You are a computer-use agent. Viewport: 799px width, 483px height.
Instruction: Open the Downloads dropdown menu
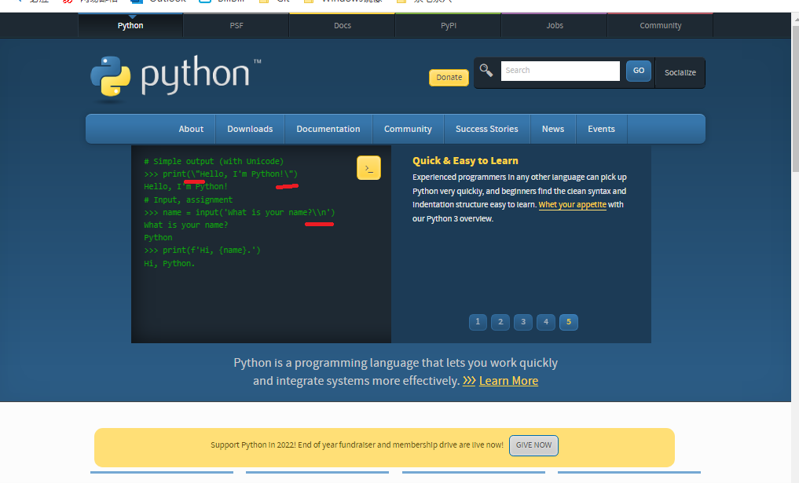pos(250,129)
